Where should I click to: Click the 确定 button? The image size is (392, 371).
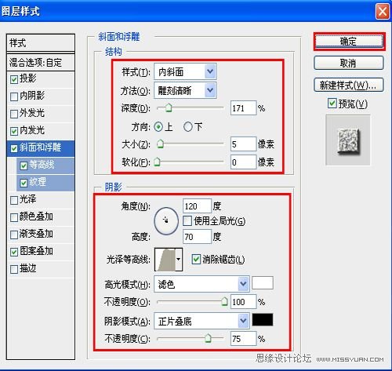click(x=349, y=42)
